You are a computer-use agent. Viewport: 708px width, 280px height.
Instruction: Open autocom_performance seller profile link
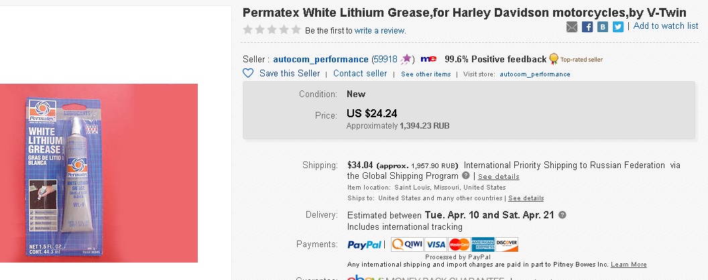tap(320, 59)
